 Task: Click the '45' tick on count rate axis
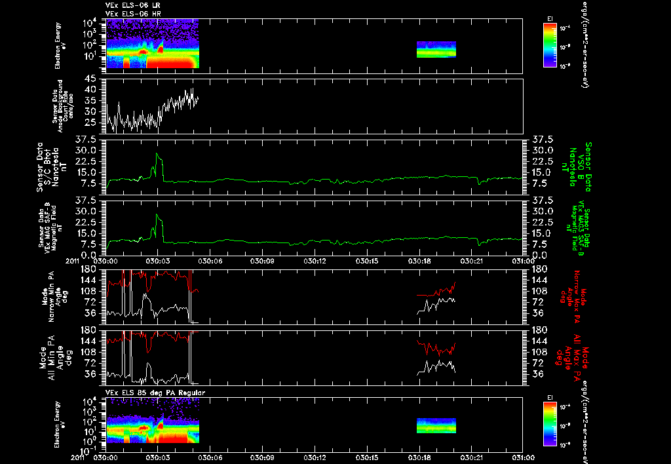click(x=90, y=79)
